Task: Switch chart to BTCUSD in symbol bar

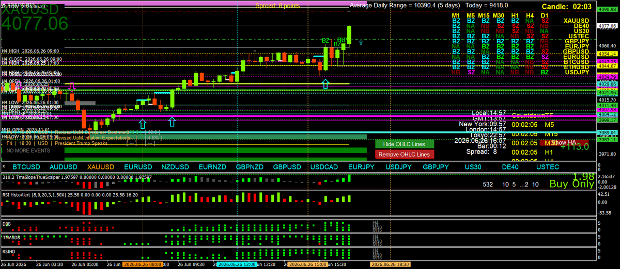Action: [26, 167]
